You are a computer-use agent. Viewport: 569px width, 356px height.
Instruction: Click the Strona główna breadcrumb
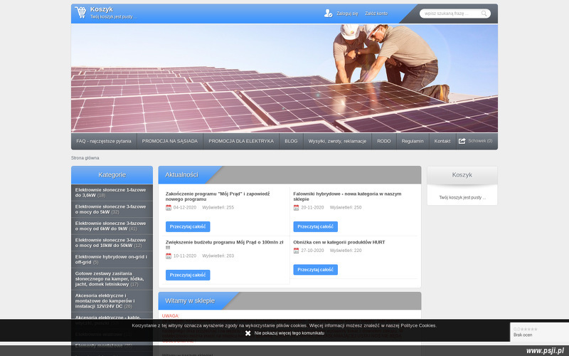pos(85,158)
